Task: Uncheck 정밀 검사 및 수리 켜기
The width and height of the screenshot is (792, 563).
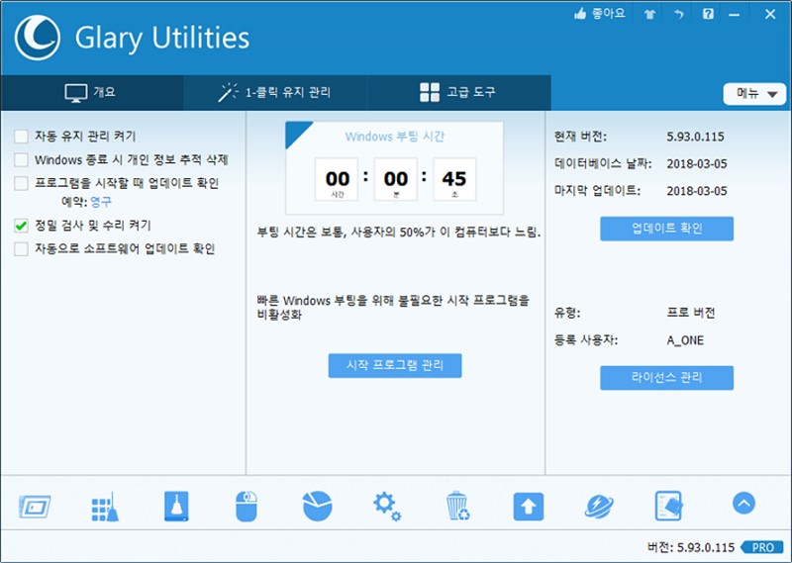Action: point(21,226)
